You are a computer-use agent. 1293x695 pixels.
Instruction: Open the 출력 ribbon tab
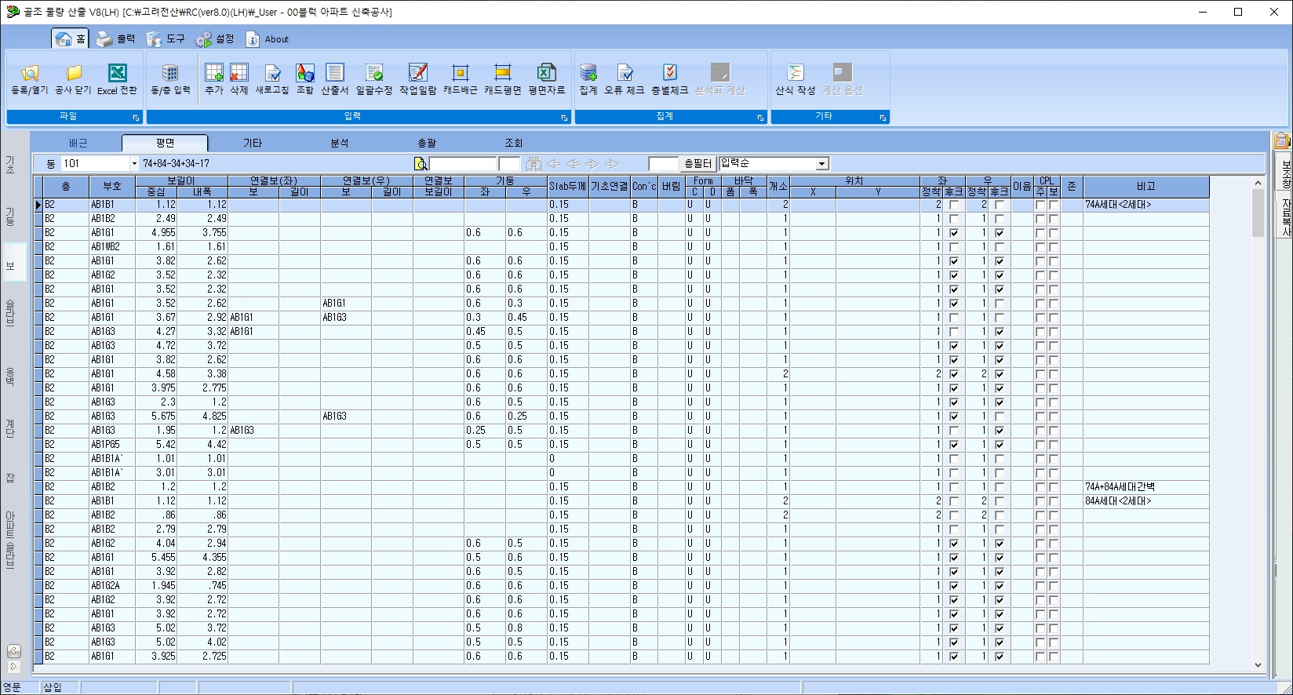tap(116, 39)
